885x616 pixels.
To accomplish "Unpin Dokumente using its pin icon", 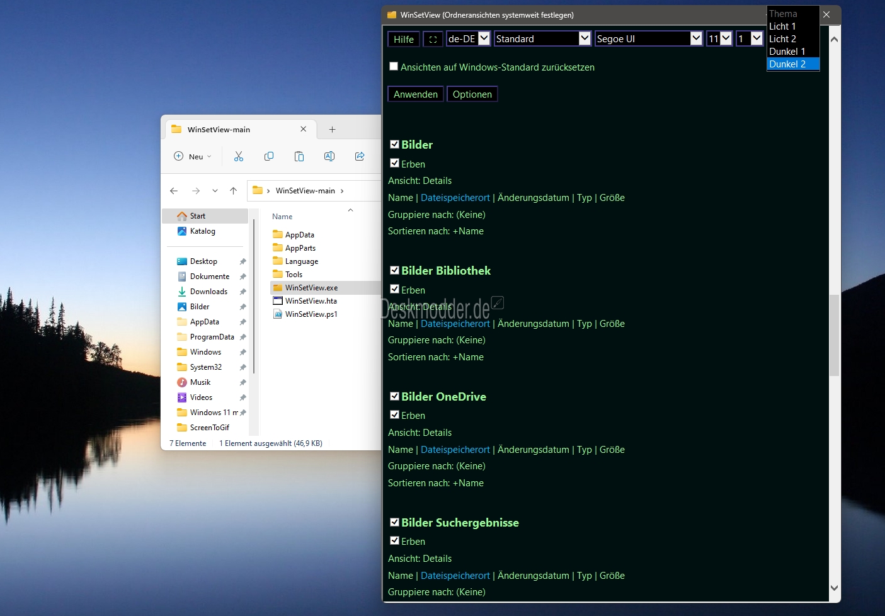I will [243, 277].
